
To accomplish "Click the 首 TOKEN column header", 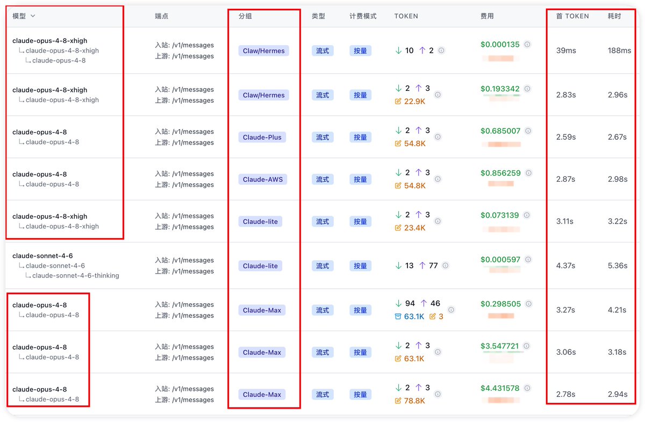I will point(572,16).
